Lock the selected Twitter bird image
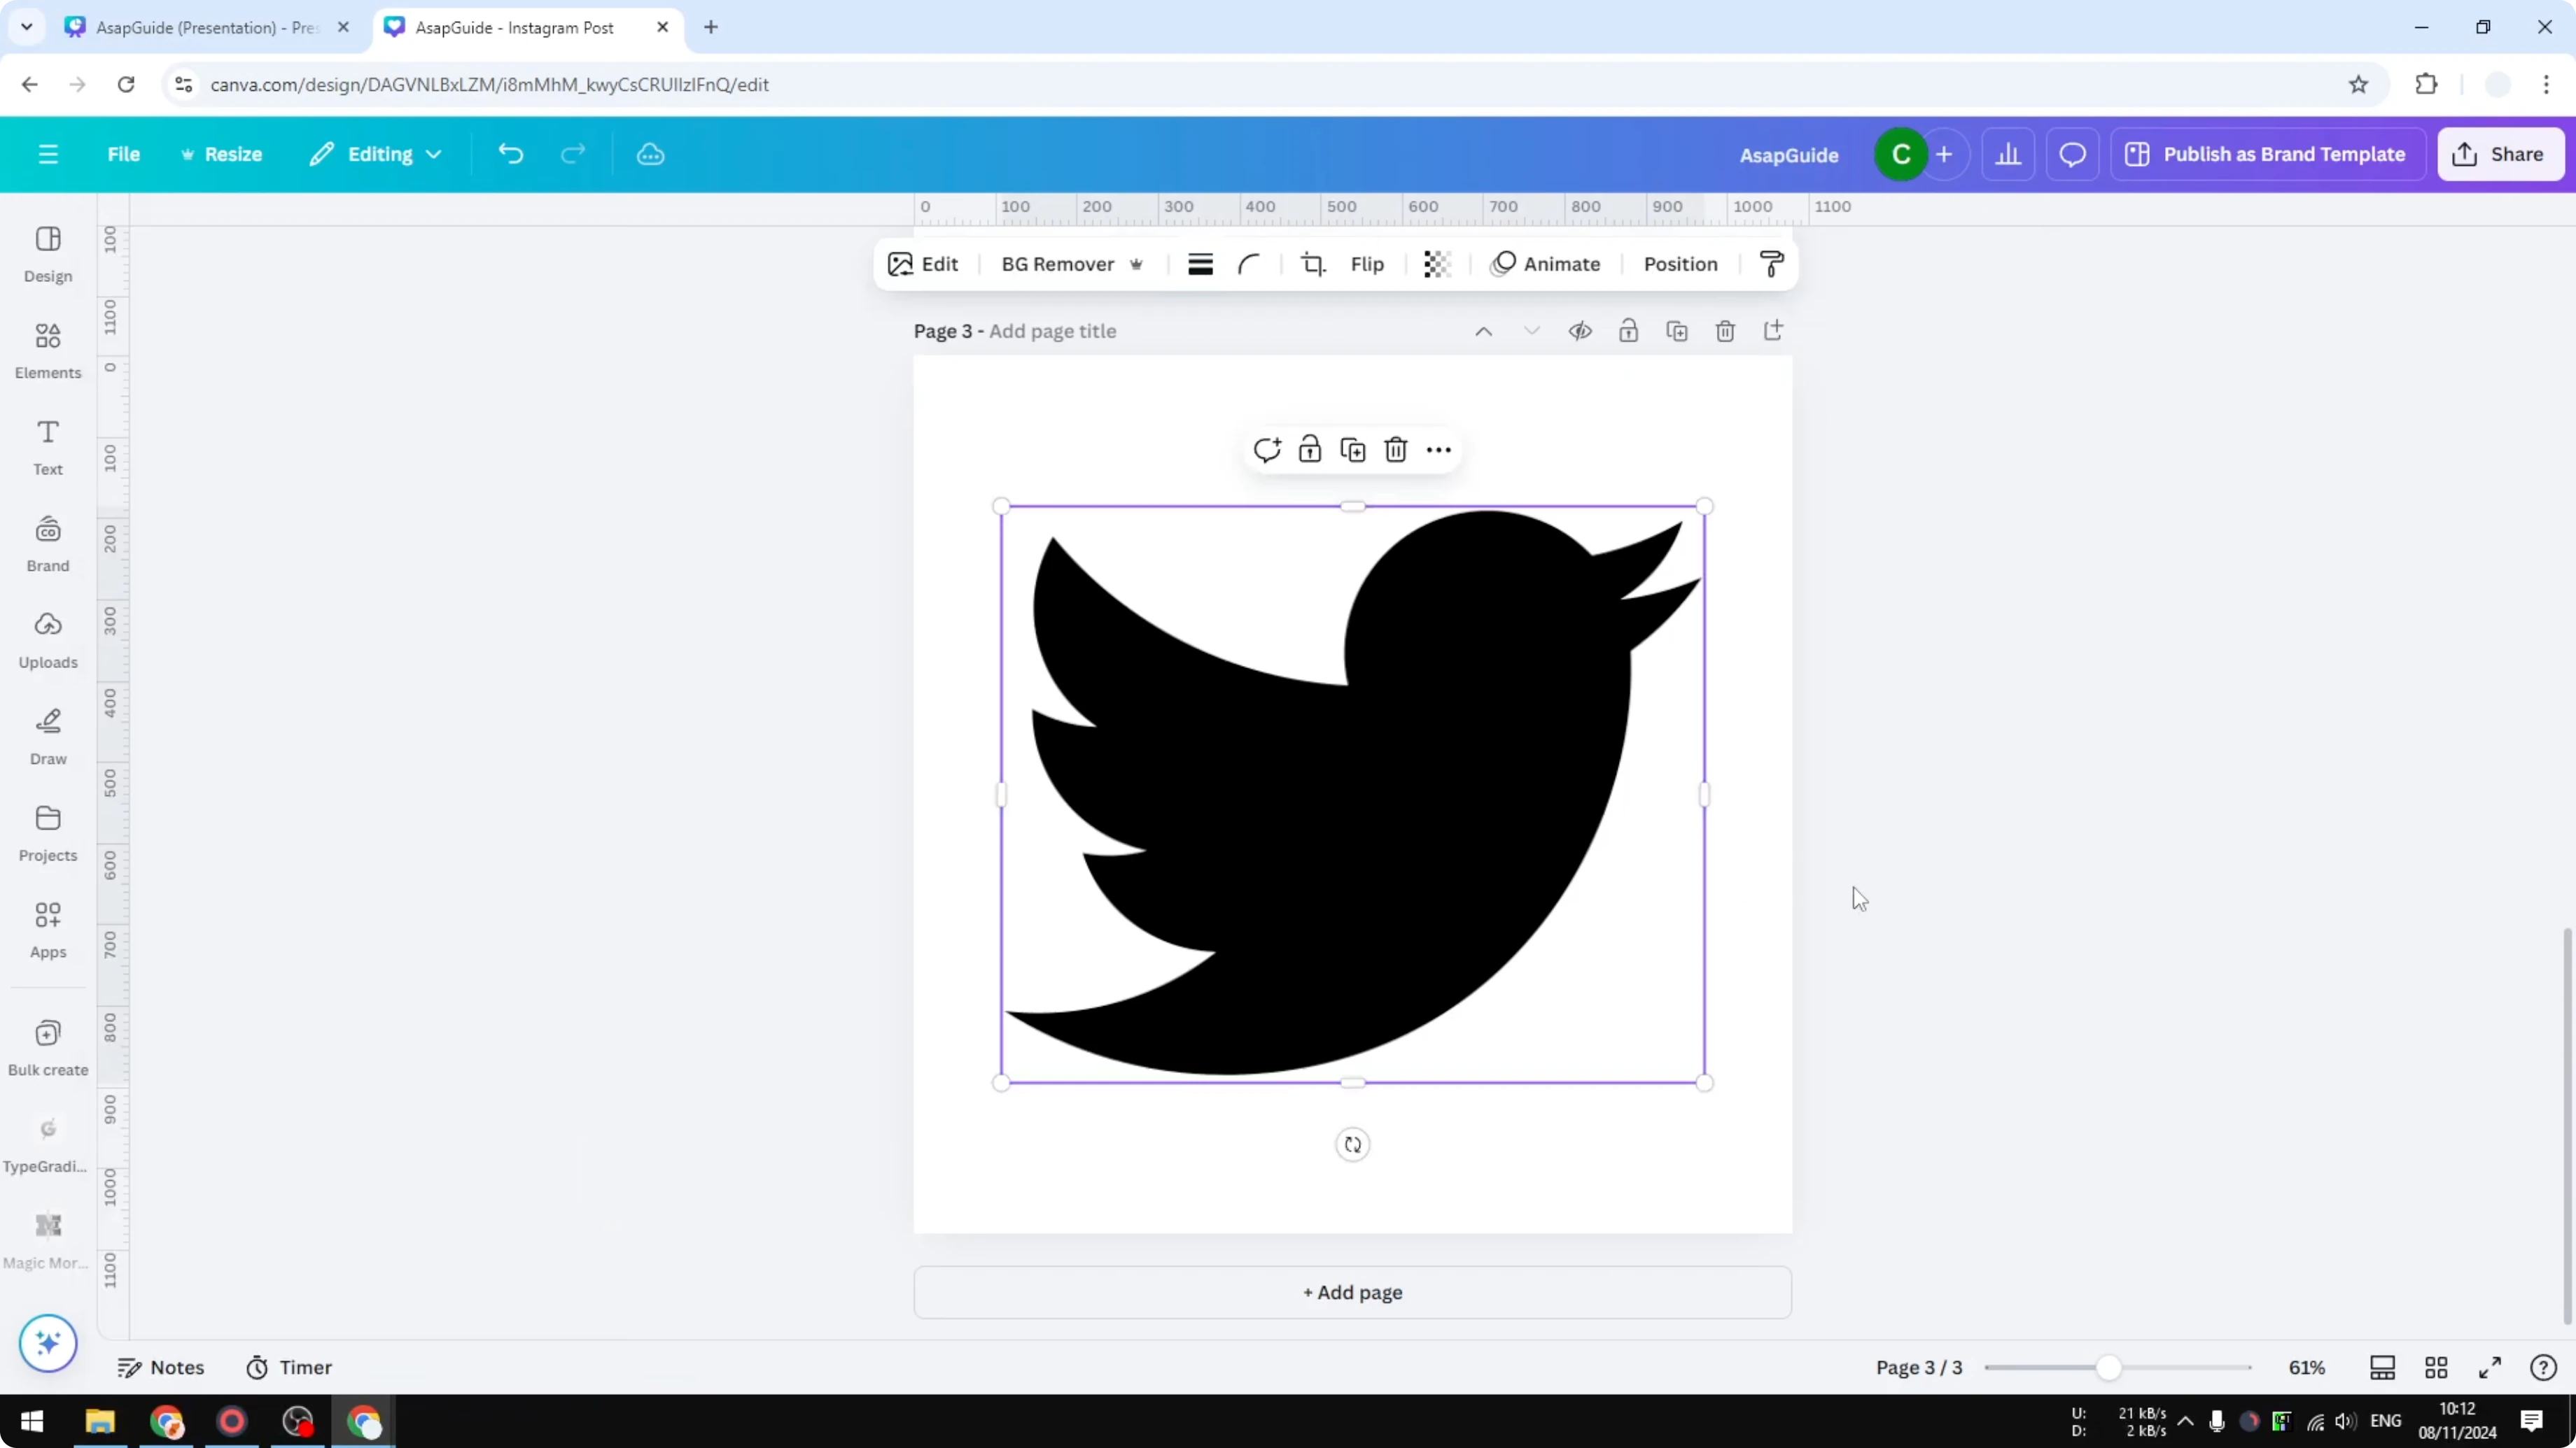Viewport: 2576px width, 1448px height. click(x=1309, y=450)
